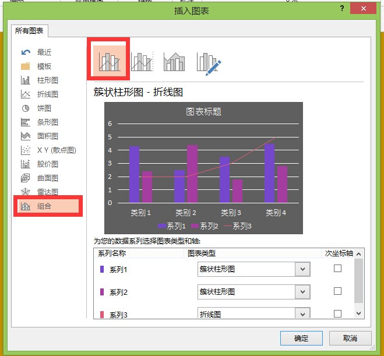This screenshot has width=384, height=356.
Task: Enable secondary axis for 系列1
Action: [x=337, y=269]
